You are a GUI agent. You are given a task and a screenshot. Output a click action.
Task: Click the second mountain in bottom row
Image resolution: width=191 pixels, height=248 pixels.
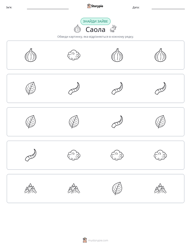(74, 188)
